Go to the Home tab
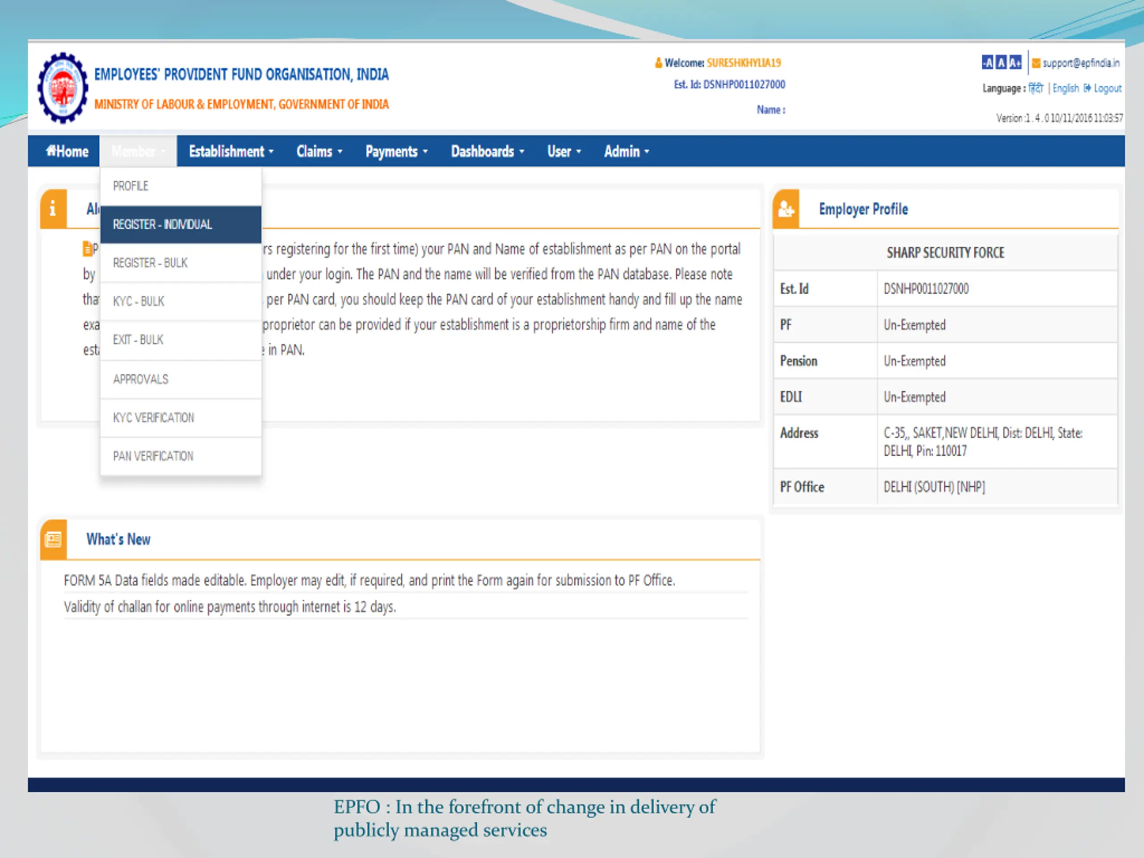The height and width of the screenshot is (858, 1144). [x=67, y=151]
